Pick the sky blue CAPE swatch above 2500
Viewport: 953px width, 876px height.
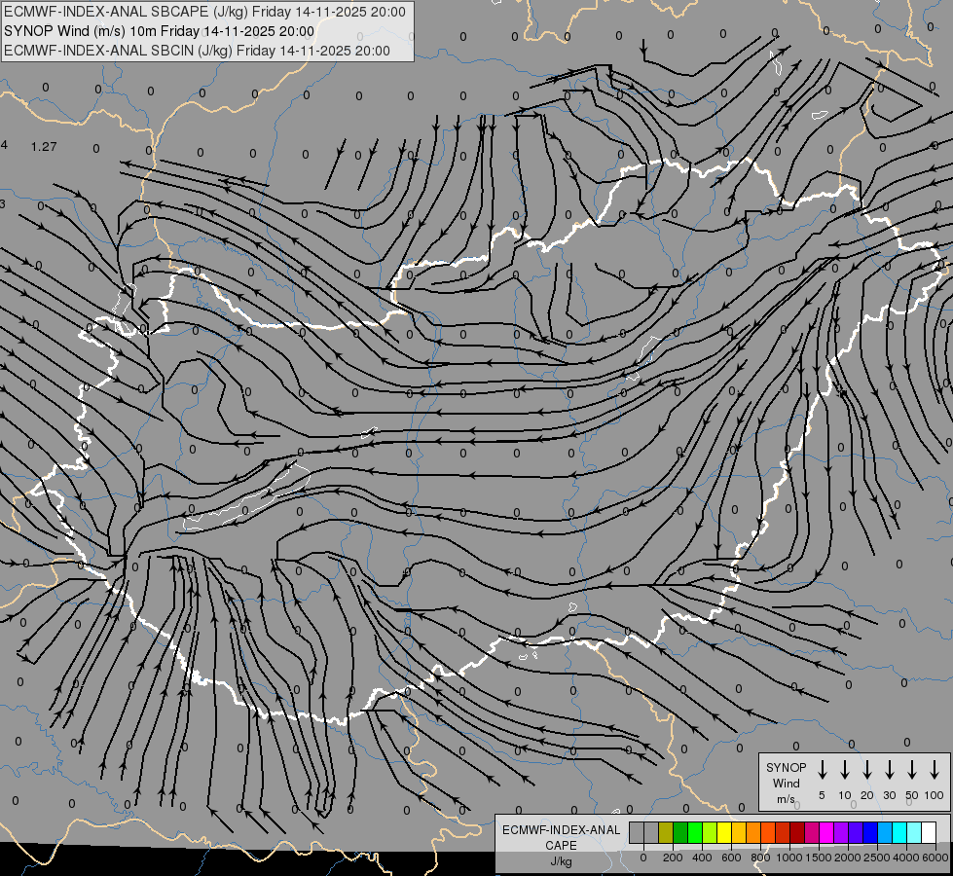click(885, 833)
